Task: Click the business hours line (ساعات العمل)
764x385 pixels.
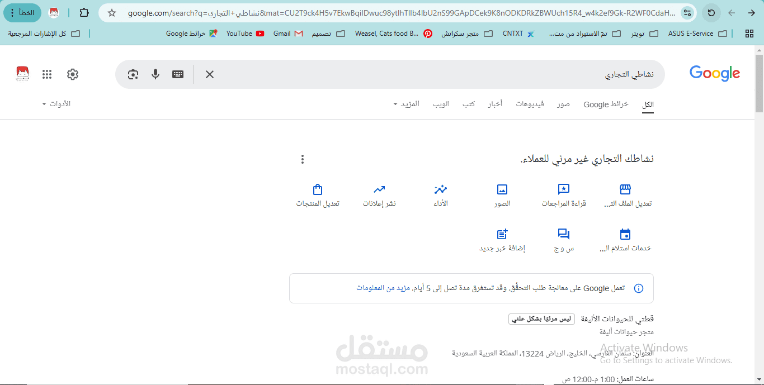Action: pyautogui.click(x=608, y=379)
